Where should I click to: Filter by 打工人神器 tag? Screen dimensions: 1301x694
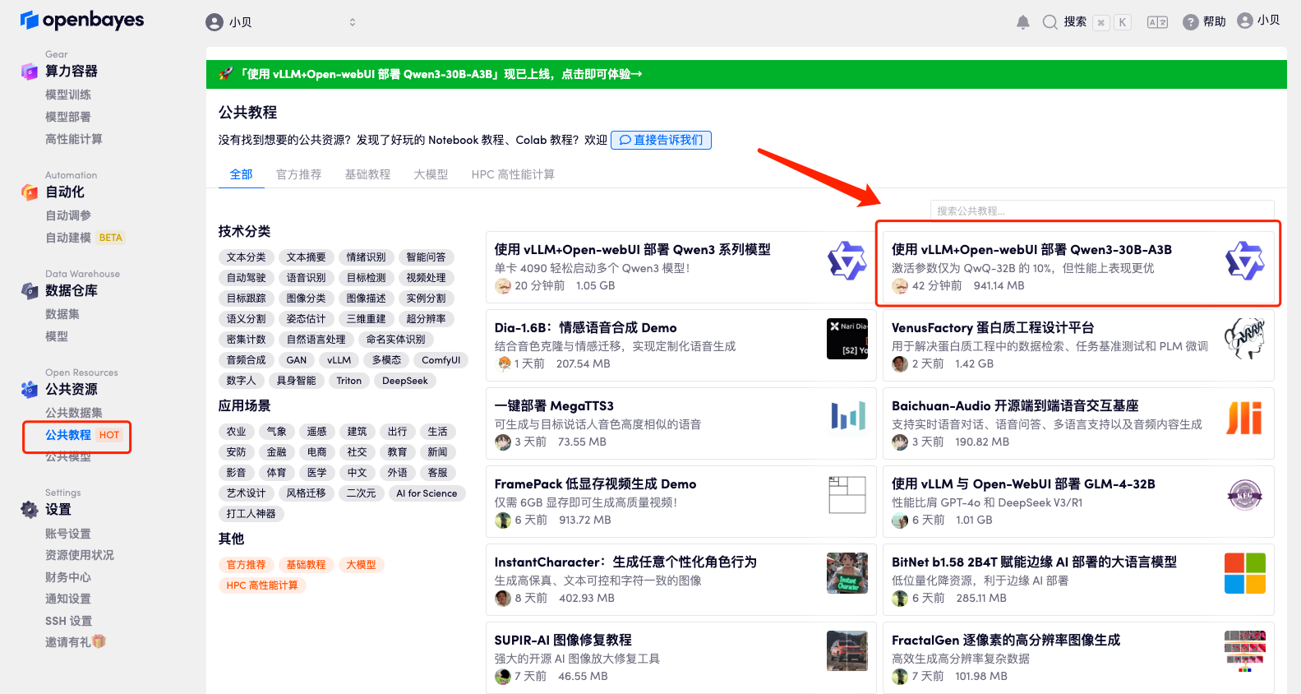(x=251, y=514)
